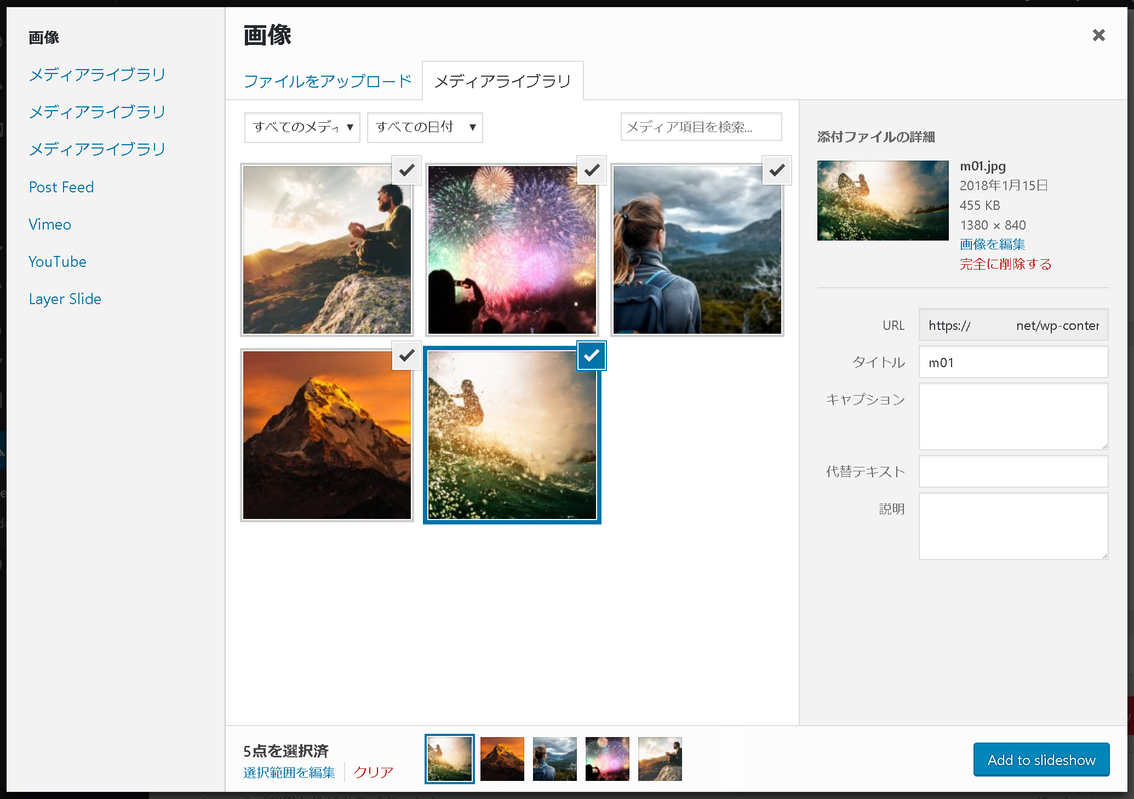Expand the all dates filter dropdown
This screenshot has height=799, width=1134.
pos(425,128)
